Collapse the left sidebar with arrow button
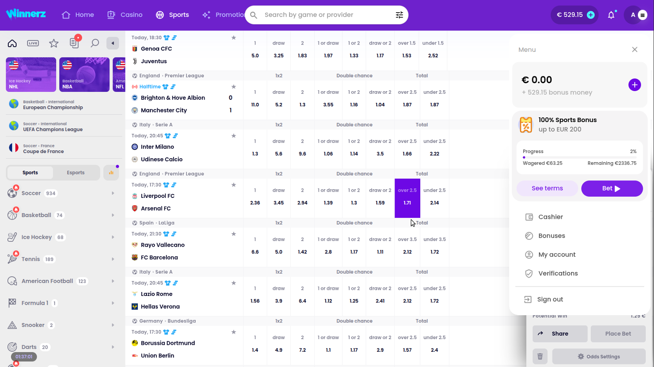The width and height of the screenshot is (654, 367). (113, 43)
